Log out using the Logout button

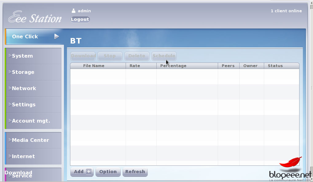[80, 19]
